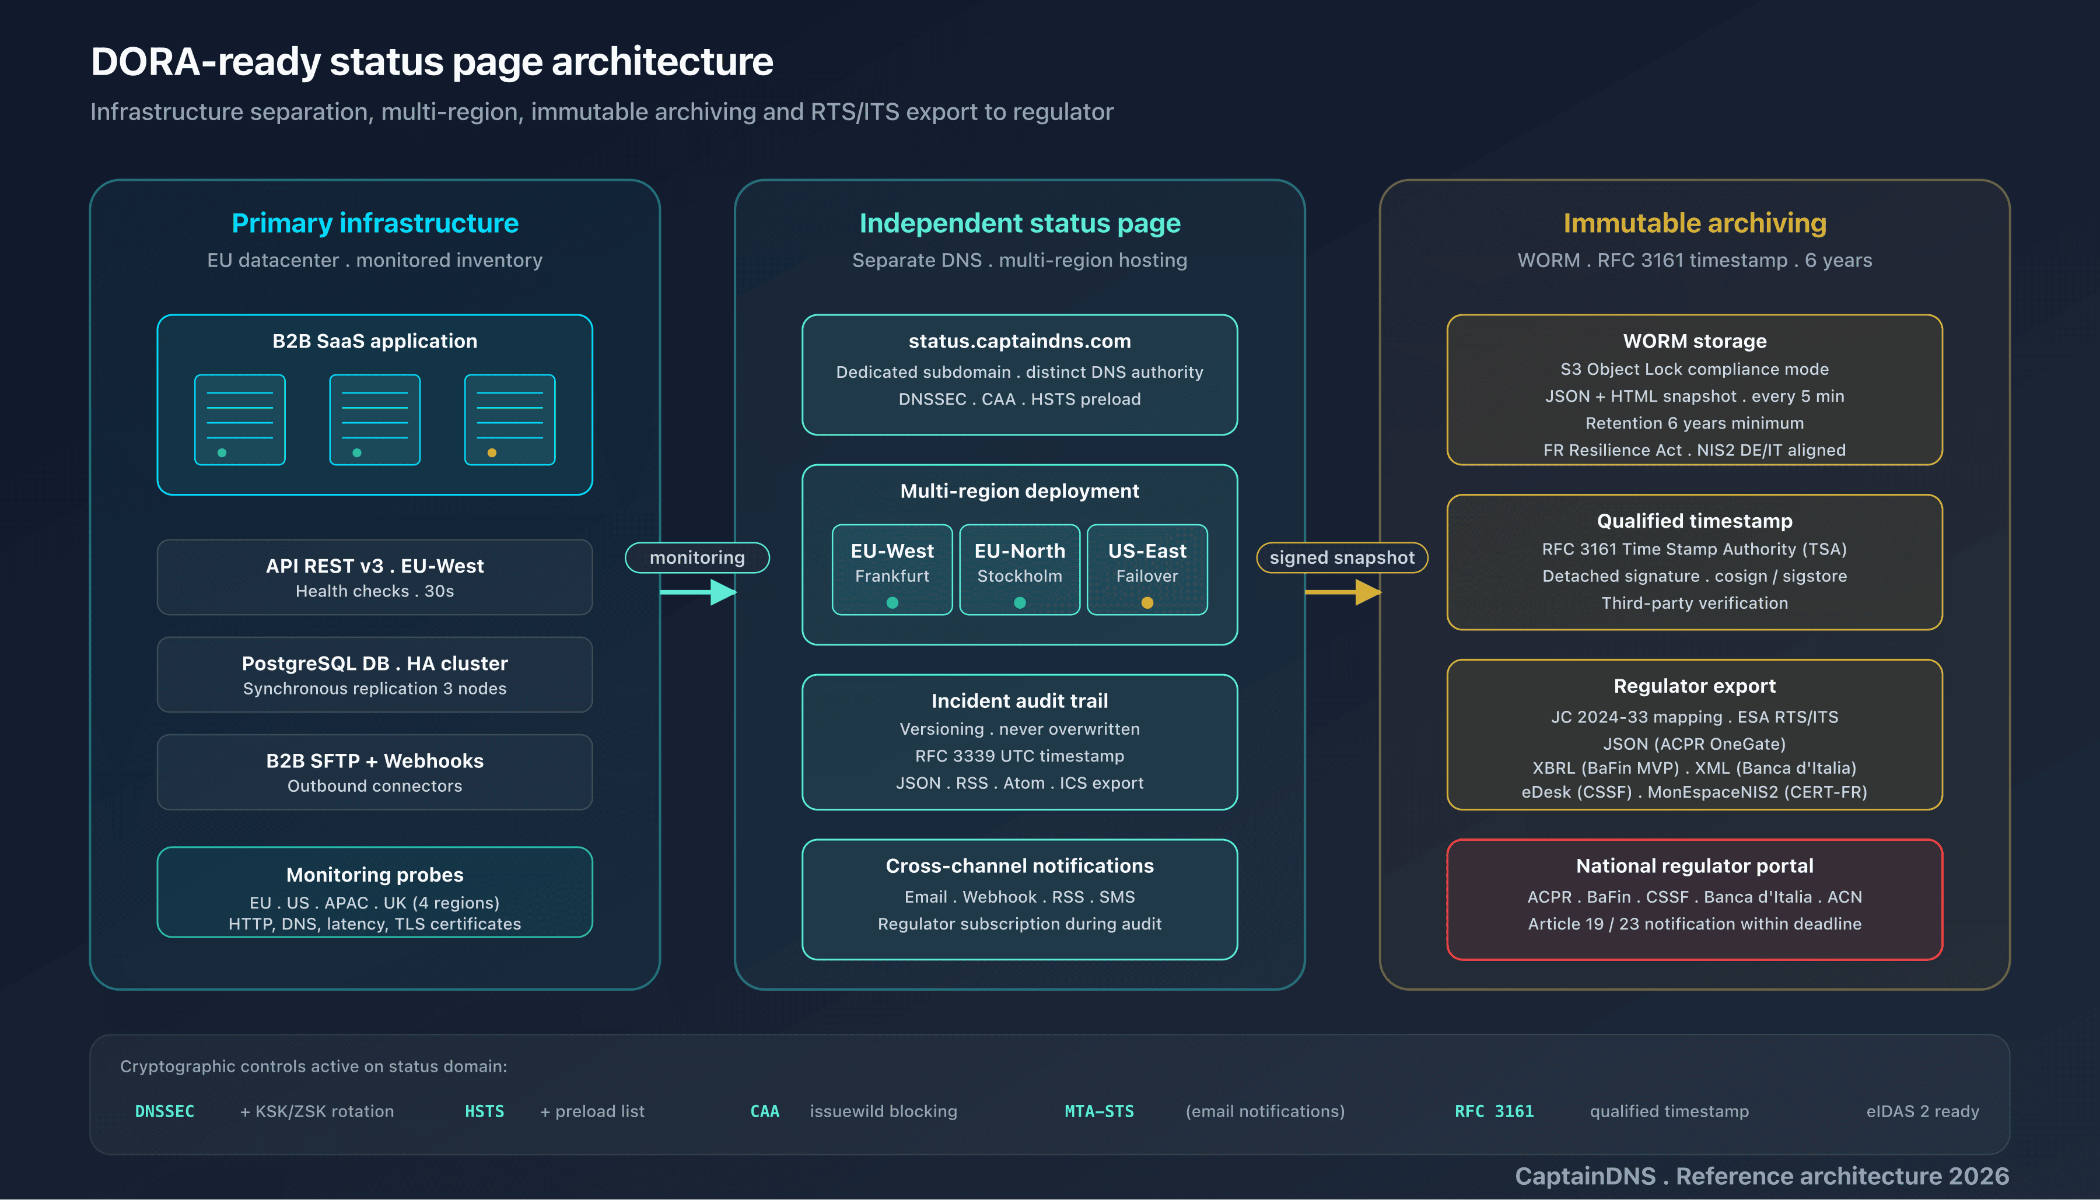Click the Immutable archiving column title

[x=1695, y=223]
